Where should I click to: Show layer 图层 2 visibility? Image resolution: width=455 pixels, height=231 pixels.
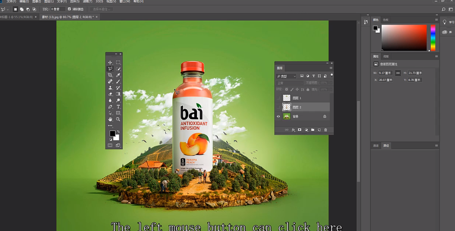tap(278, 107)
